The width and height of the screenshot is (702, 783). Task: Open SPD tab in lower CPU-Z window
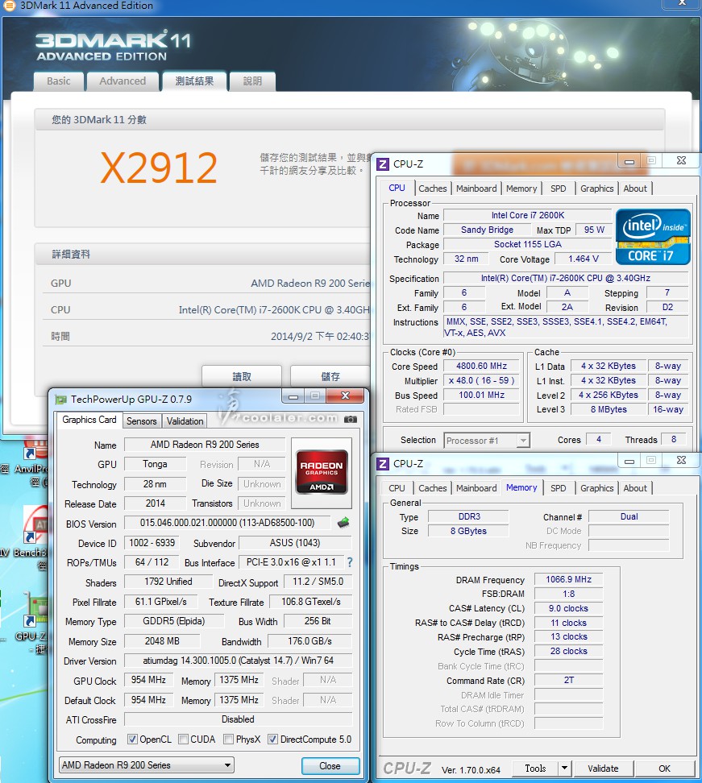558,488
